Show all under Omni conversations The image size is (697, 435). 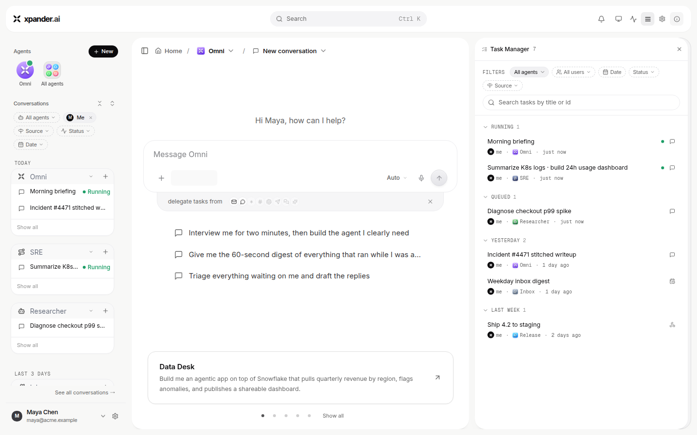[28, 227]
